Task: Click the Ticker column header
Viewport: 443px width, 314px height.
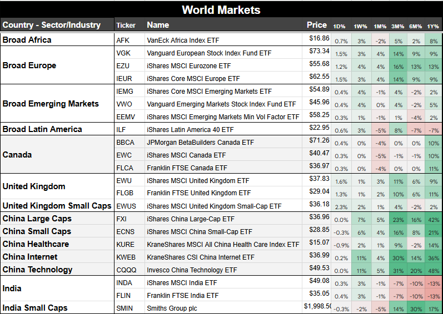Action: (130, 25)
